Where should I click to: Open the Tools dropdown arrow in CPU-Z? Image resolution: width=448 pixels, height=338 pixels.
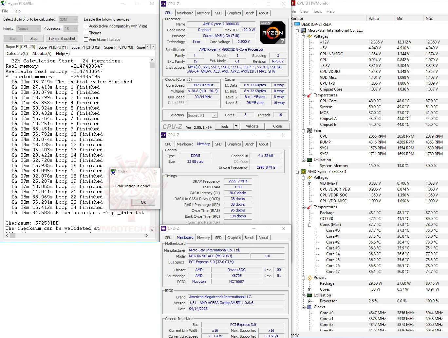236,126
